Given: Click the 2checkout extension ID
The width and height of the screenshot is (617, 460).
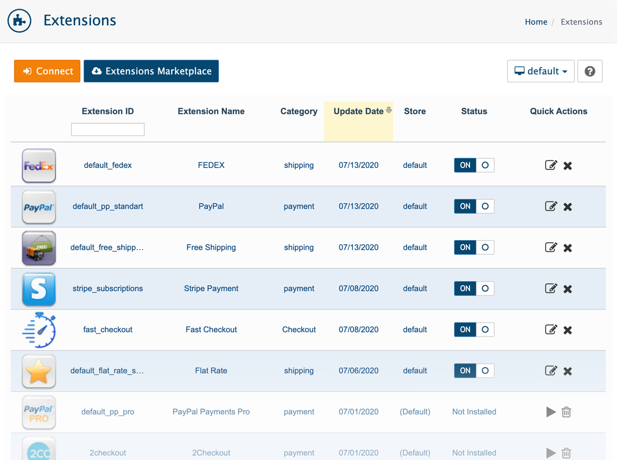Looking at the screenshot, I should click(108, 453).
